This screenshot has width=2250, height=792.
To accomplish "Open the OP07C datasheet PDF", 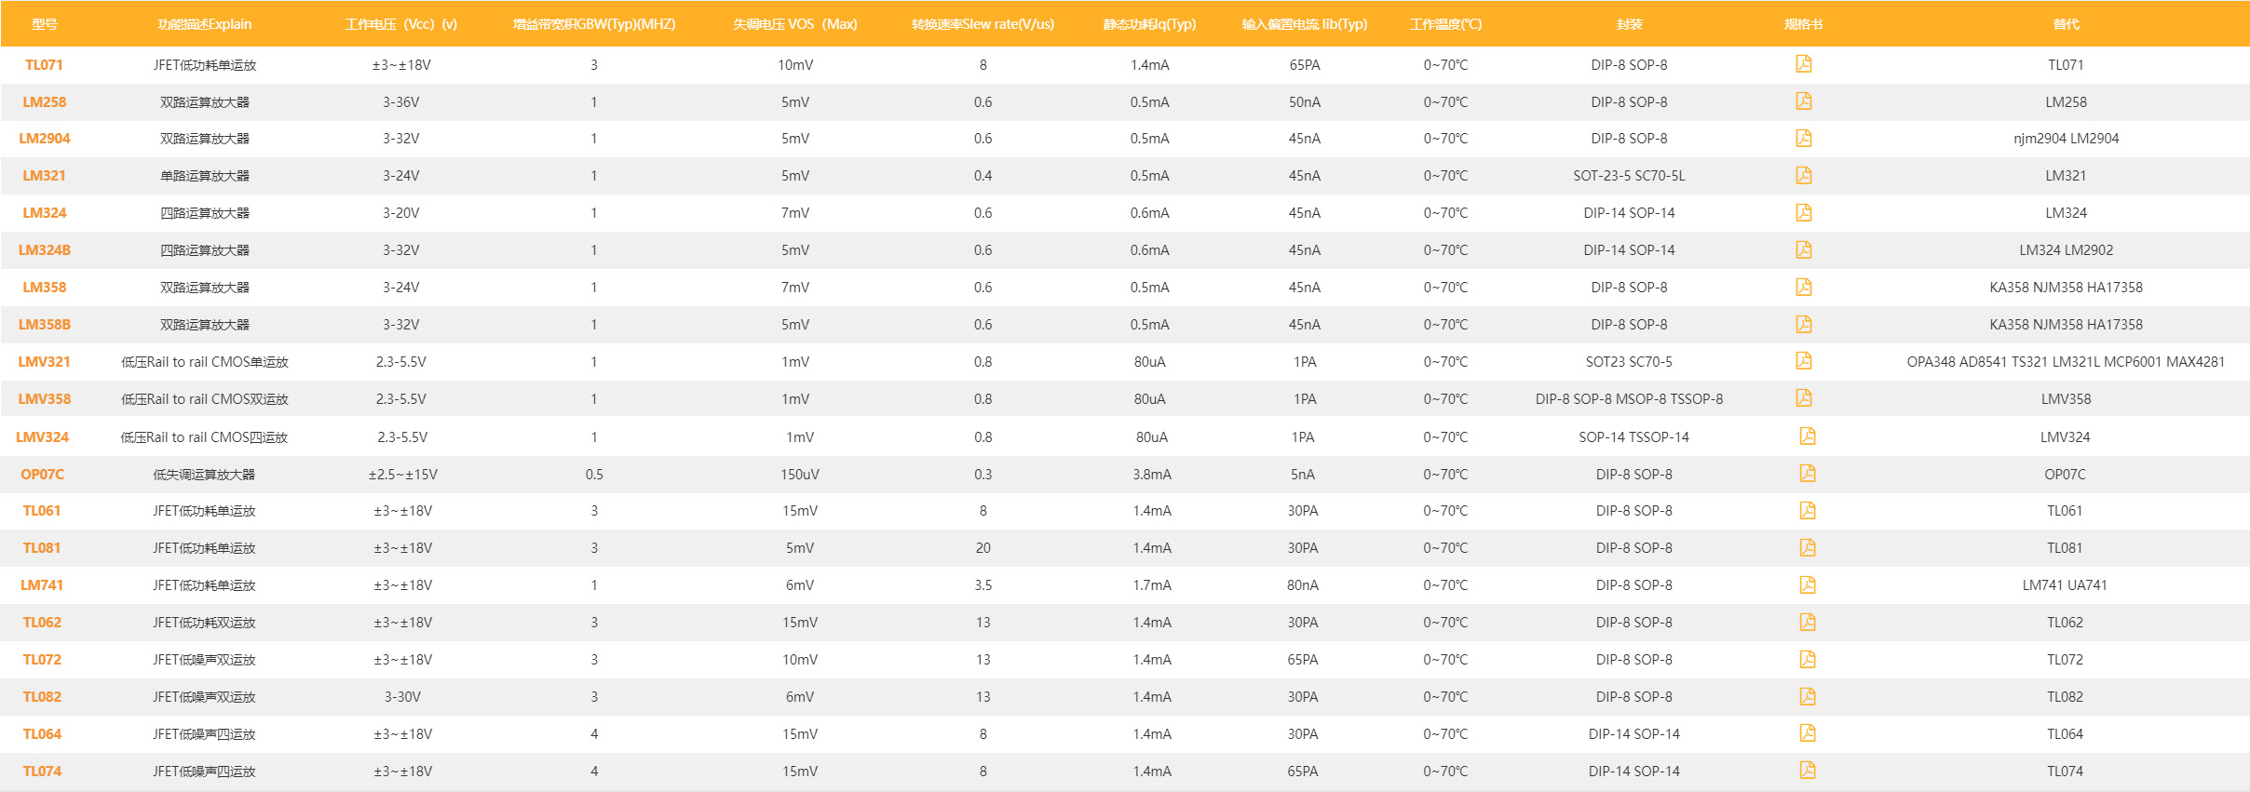I will 1807,474.
